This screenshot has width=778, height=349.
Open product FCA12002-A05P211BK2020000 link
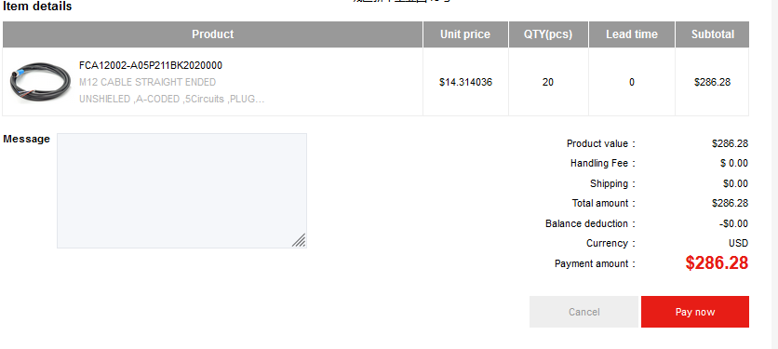[151, 65]
